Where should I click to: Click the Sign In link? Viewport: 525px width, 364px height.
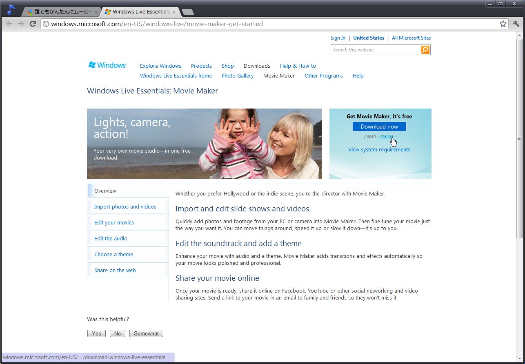[x=338, y=38]
